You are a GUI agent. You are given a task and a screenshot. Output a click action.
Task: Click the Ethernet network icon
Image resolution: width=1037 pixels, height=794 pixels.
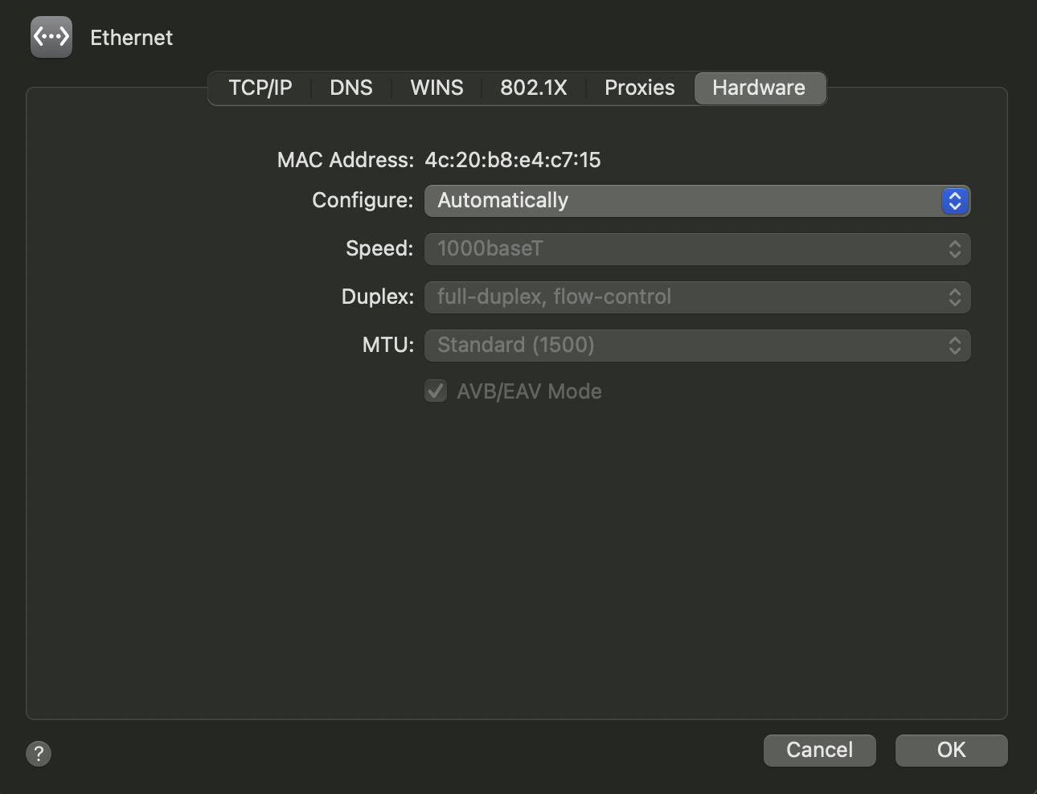50,36
